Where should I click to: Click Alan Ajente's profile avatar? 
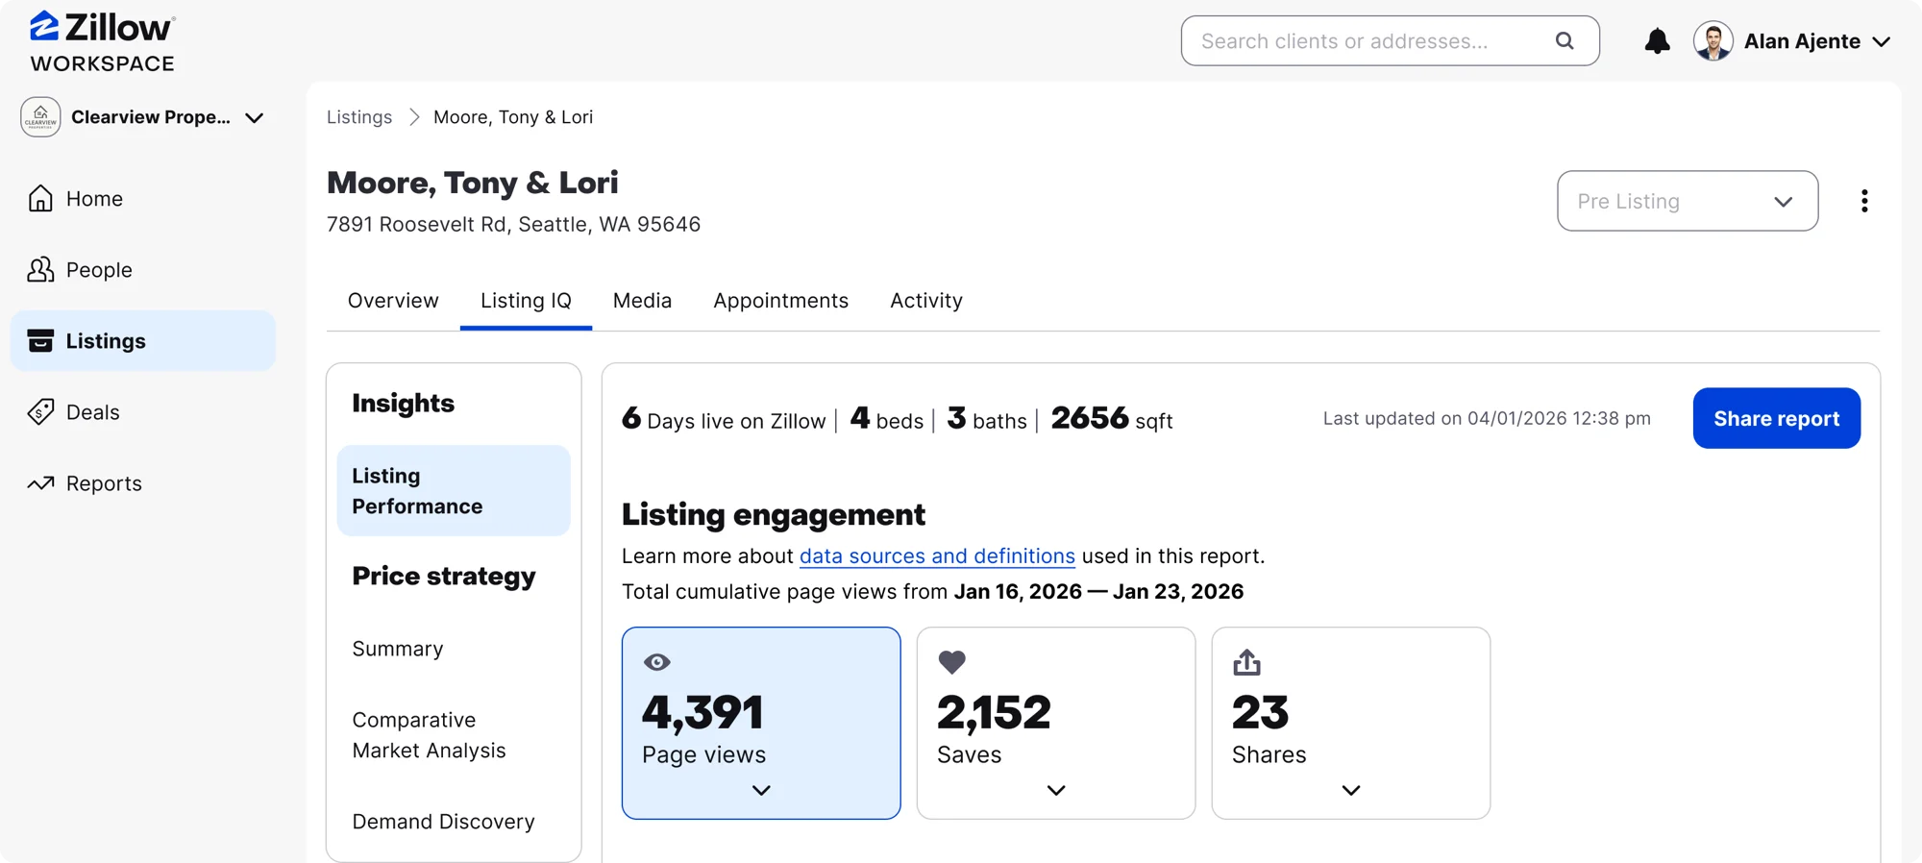pos(1713,40)
